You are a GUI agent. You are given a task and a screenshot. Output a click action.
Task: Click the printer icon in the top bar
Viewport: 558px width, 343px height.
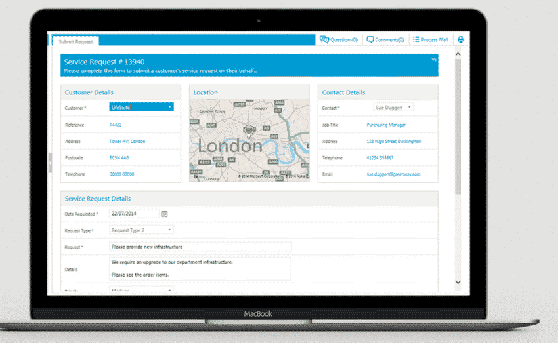point(460,40)
